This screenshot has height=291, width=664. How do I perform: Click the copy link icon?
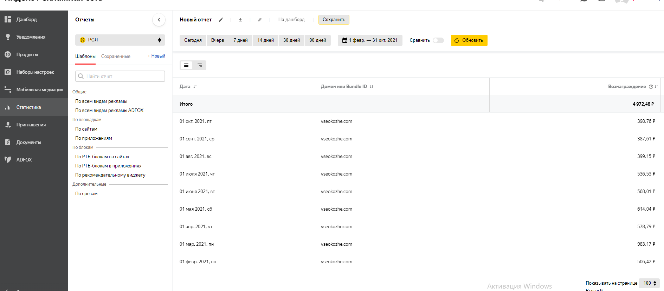pyautogui.click(x=260, y=20)
